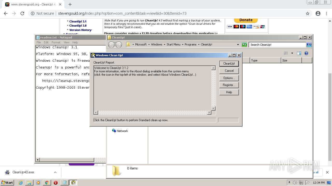Click the Notepad horizontal scrollbar left arrow
The width and height of the screenshot is (332, 186).
(x=38, y=160)
